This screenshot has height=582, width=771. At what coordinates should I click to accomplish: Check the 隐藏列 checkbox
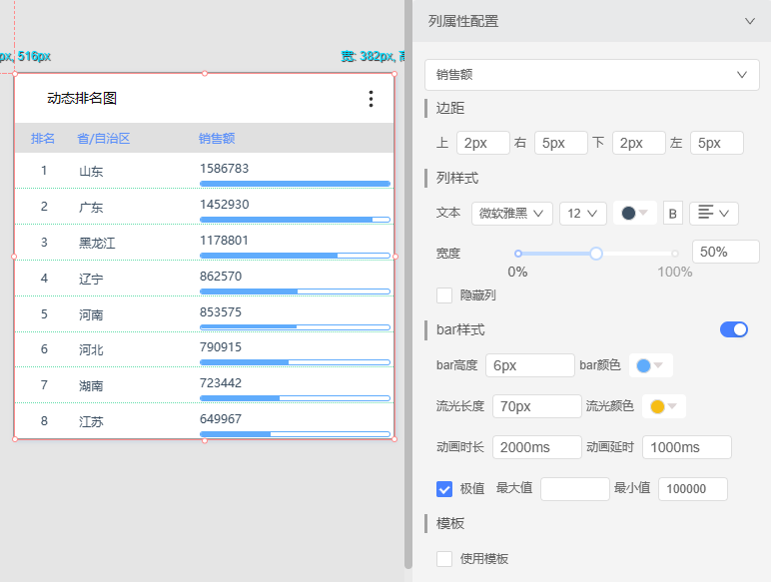445,294
